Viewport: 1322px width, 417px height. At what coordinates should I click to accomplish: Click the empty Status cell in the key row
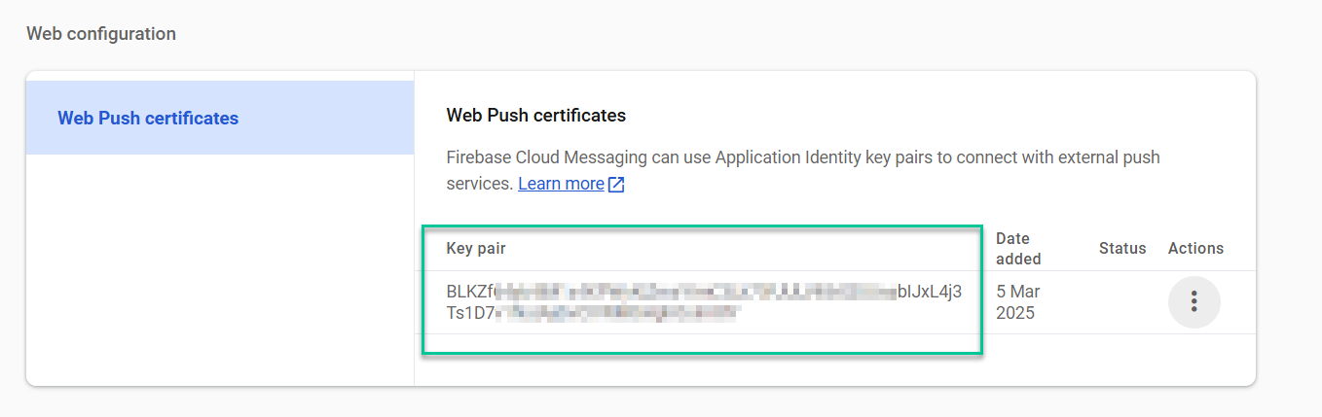tap(1122, 302)
